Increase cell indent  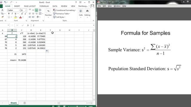pos(33,17)
